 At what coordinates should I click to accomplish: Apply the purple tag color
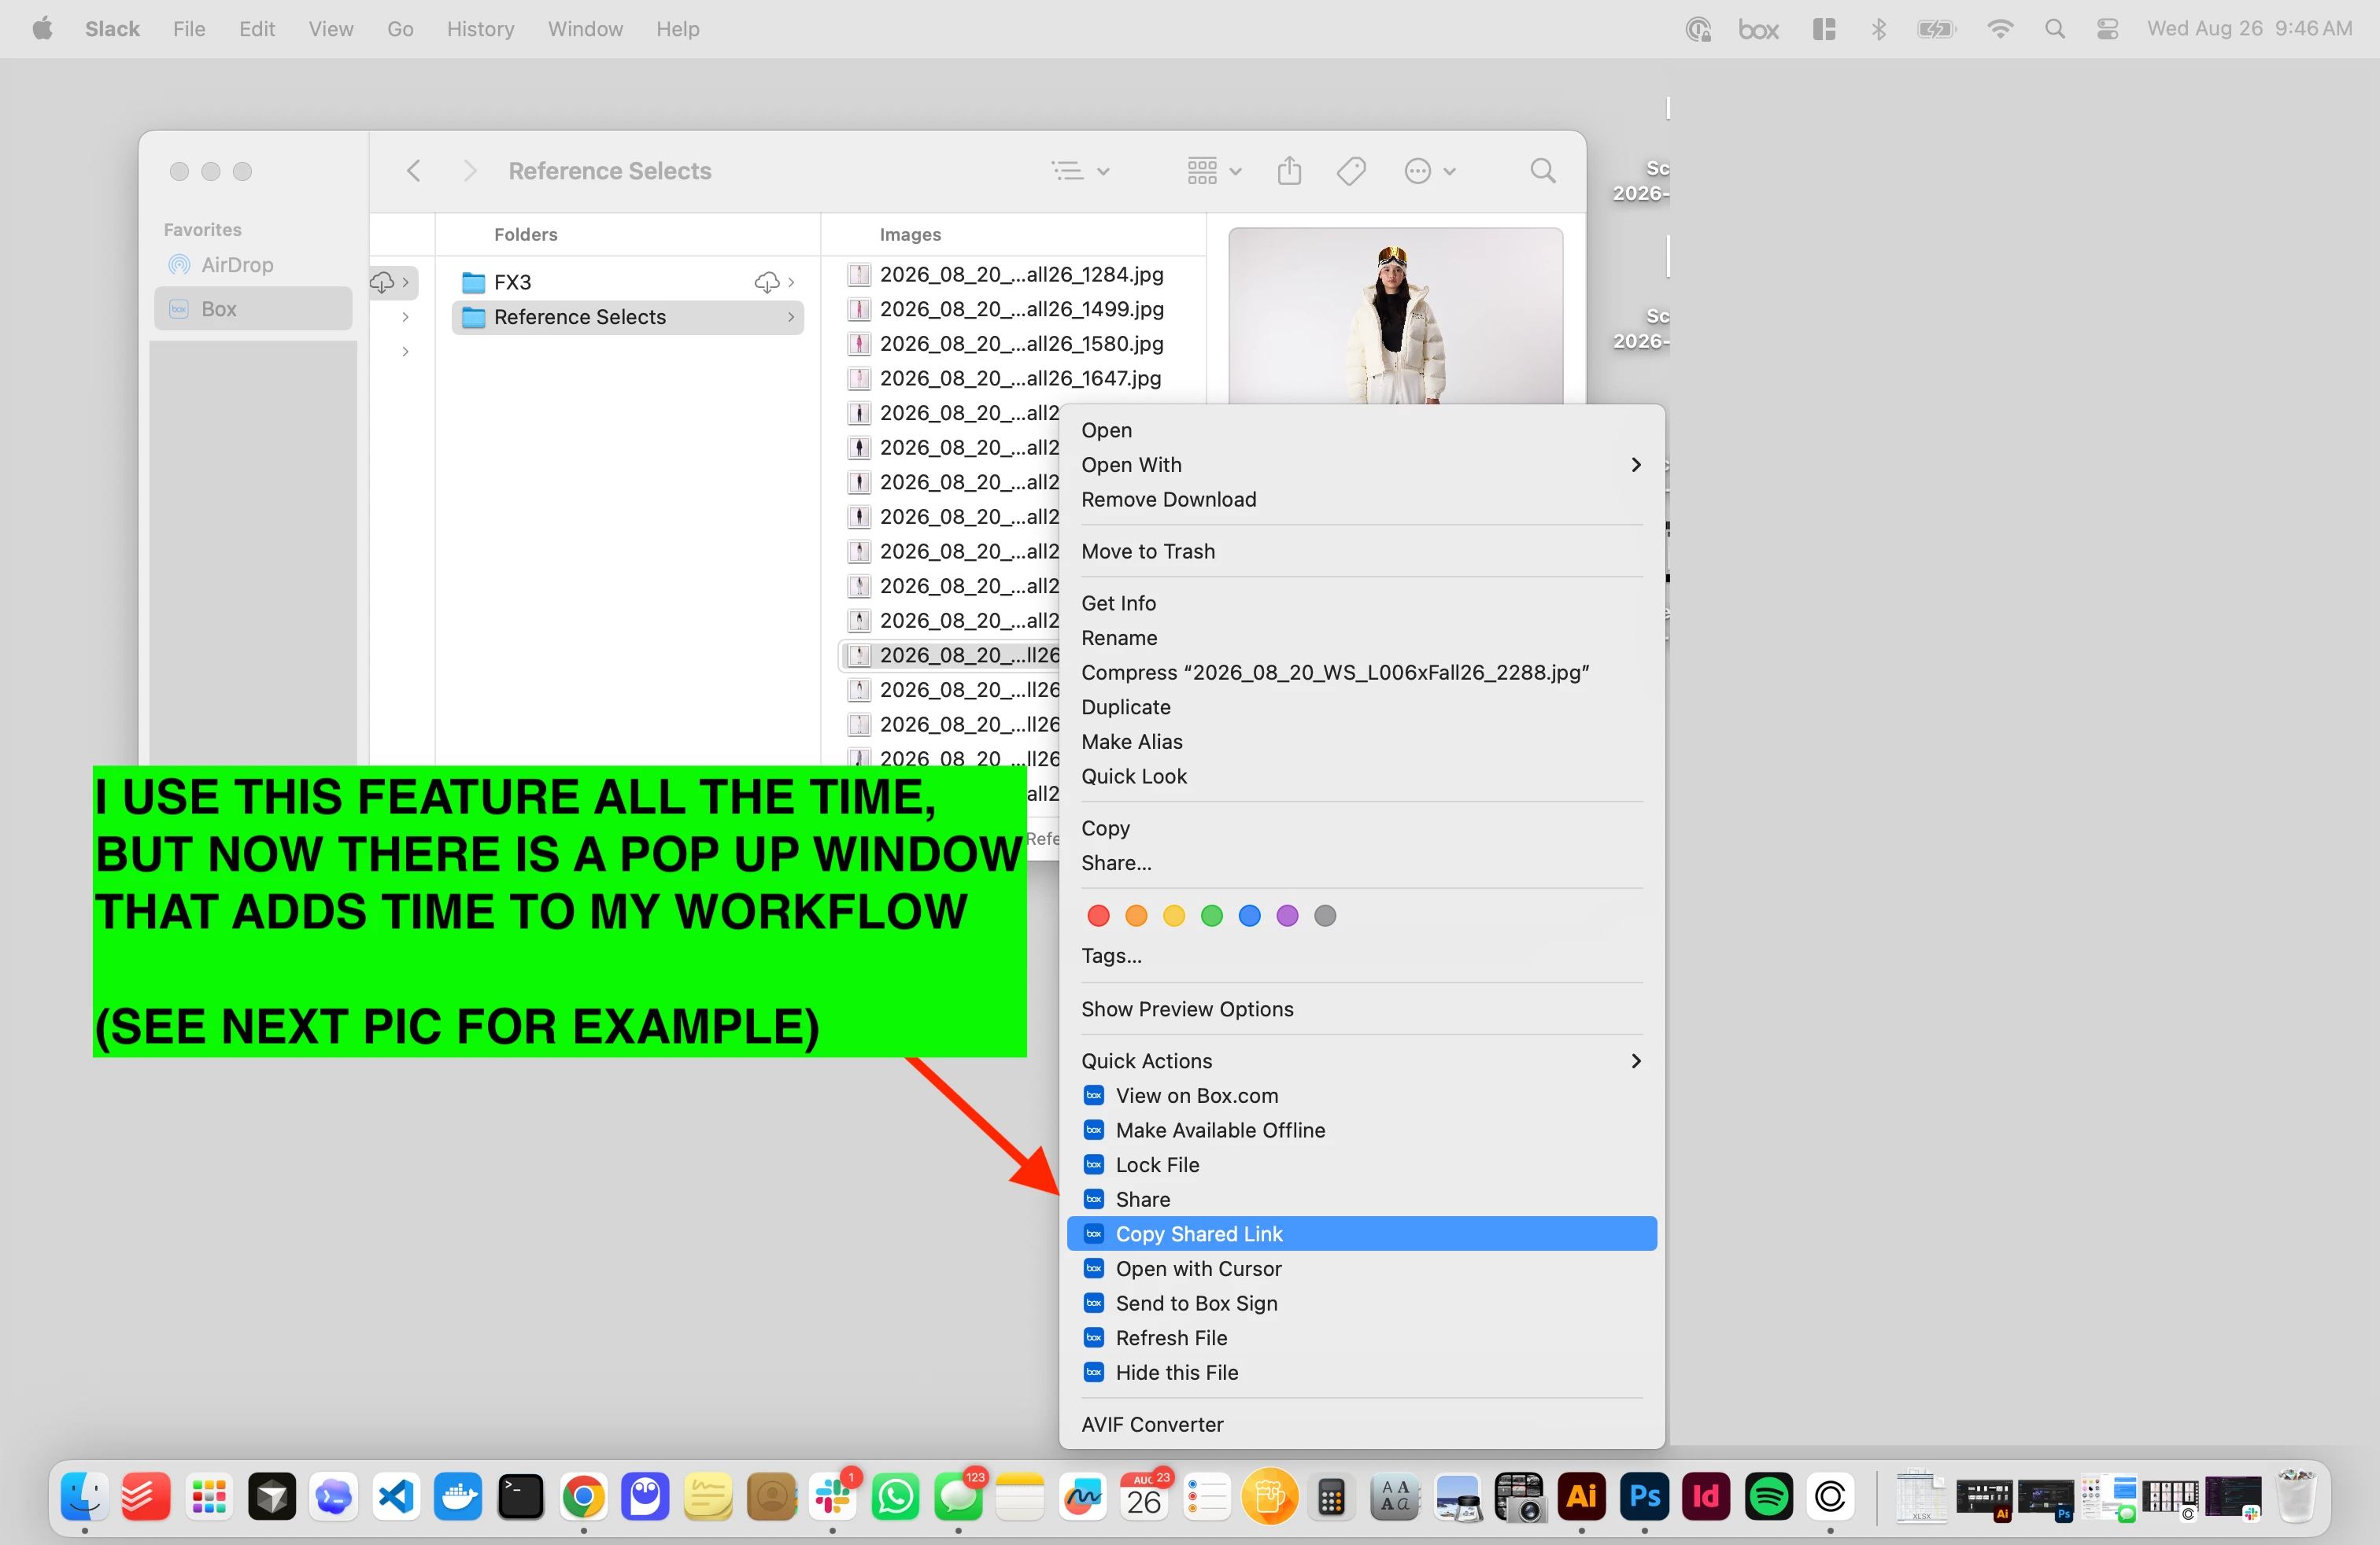1287,916
